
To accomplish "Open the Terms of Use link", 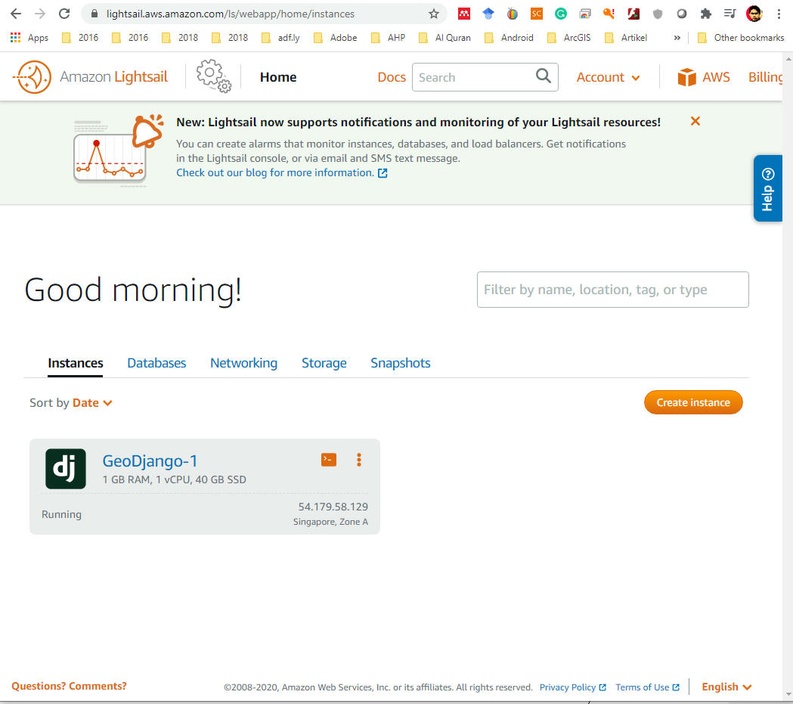I will pyautogui.click(x=647, y=687).
